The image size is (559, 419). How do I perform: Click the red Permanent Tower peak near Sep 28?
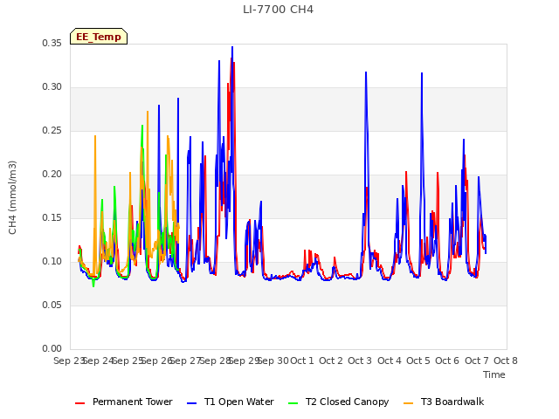click(x=231, y=58)
